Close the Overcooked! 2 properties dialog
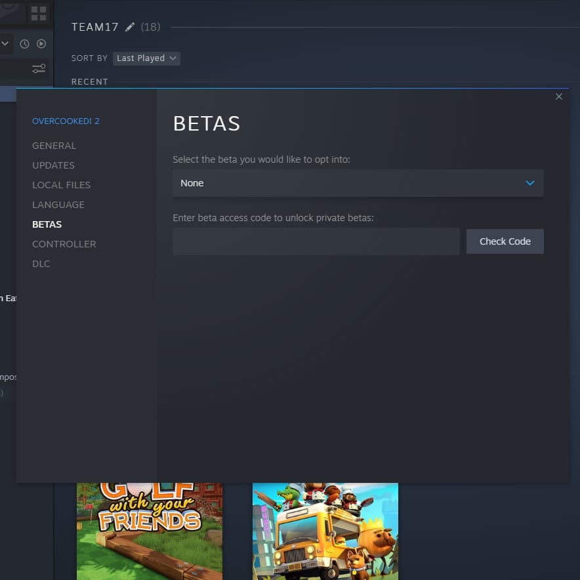Image resolution: width=580 pixels, height=580 pixels. tap(558, 96)
